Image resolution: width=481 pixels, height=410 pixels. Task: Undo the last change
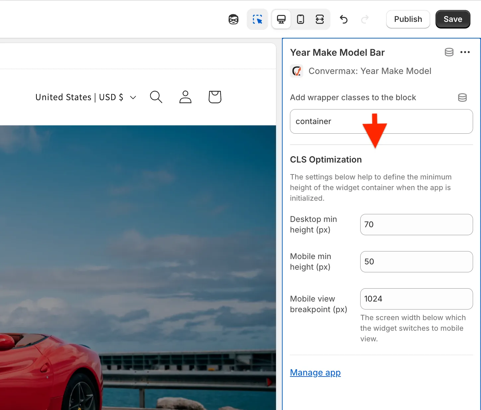(344, 20)
